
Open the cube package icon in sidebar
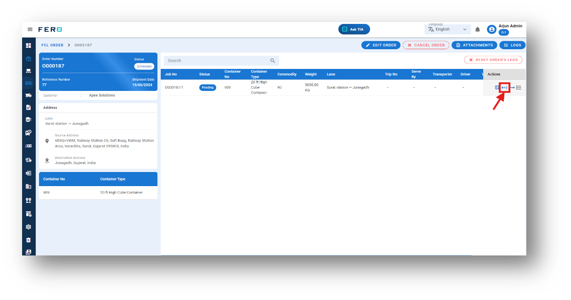tap(29, 59)
